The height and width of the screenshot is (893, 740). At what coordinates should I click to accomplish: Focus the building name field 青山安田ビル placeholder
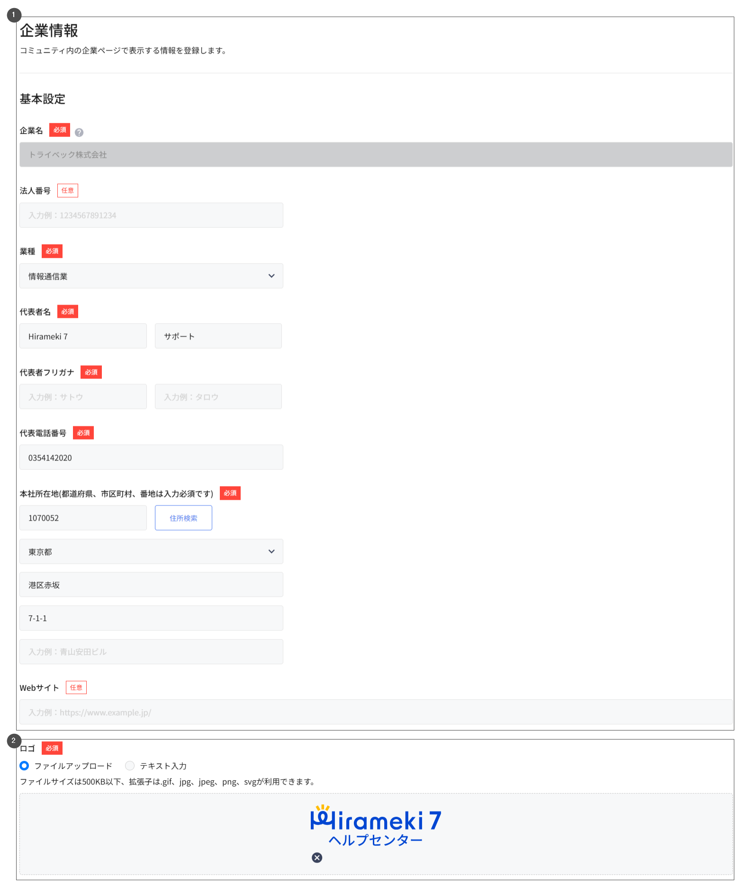tap(151, 652)
